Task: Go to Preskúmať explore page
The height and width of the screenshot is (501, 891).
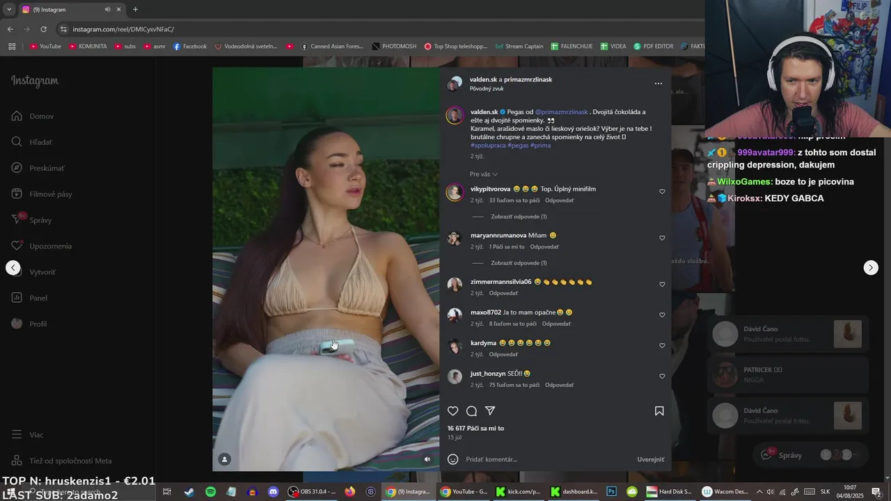Action: (x=38, y=168)
